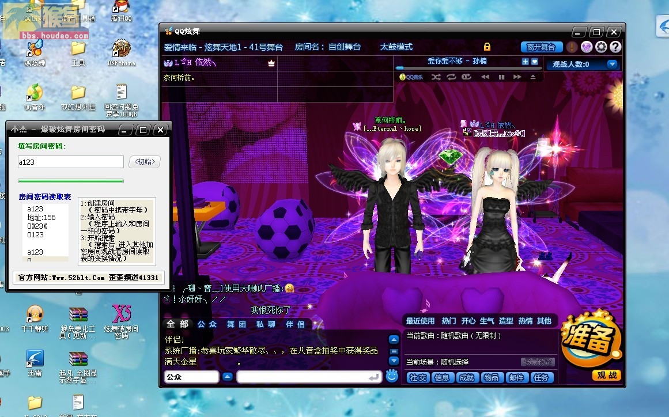Click the 初始 button in password tool
This screenshot has width=669, height=417.
click(x=145, y=162)
